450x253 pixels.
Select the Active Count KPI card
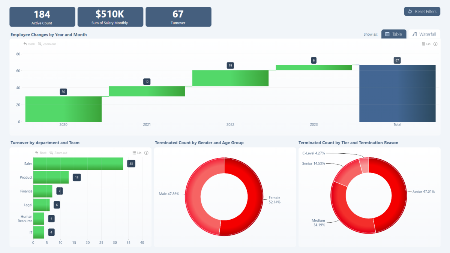(x=42, y=17)
